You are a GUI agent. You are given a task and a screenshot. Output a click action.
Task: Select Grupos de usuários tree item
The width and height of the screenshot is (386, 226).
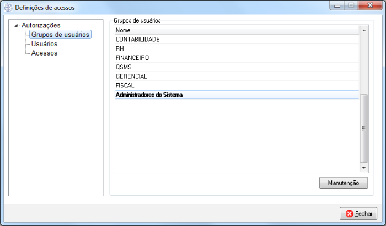pyautogui.click(x=60, y=35)
